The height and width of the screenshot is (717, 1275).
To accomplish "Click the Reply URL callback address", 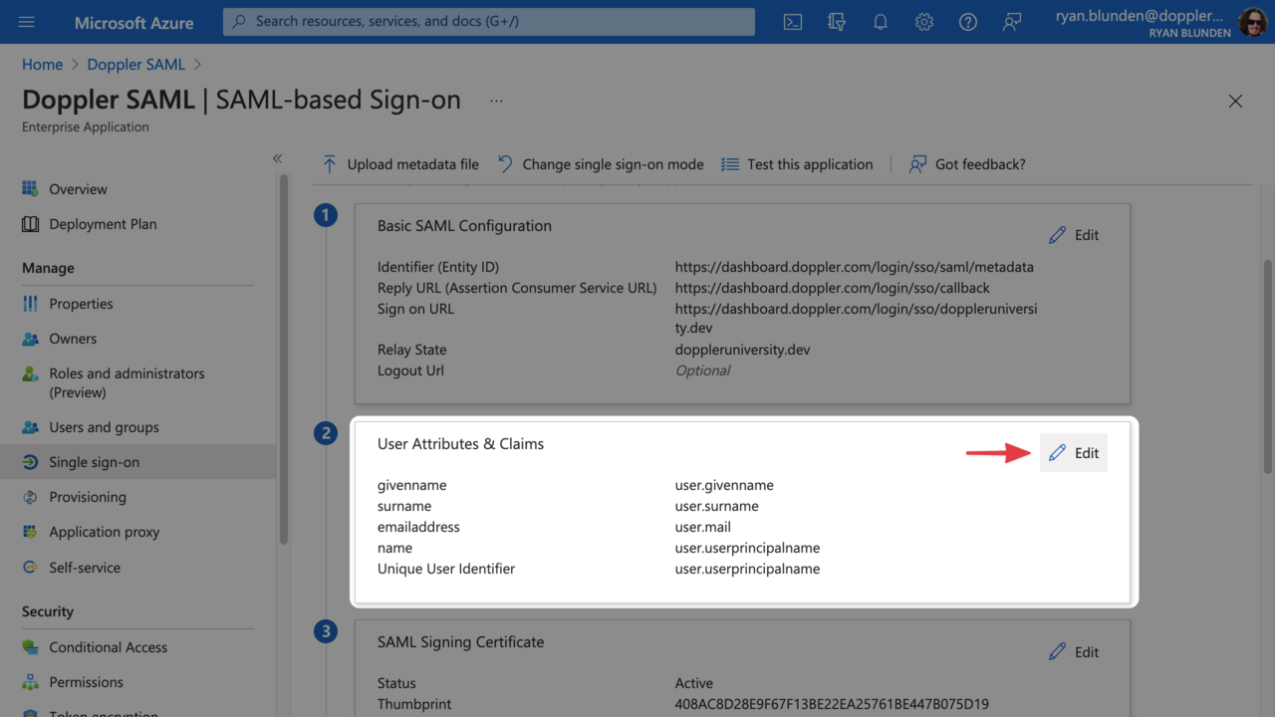I will (x=833, y=288).
